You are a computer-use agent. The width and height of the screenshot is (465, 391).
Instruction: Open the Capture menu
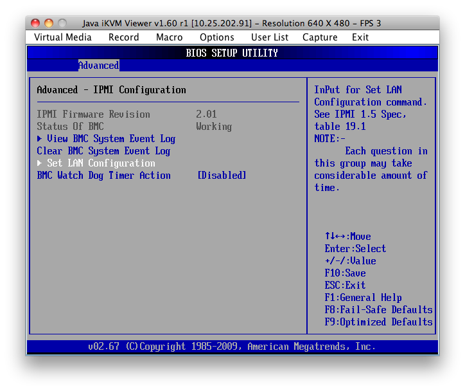click(x=320, y=37)
